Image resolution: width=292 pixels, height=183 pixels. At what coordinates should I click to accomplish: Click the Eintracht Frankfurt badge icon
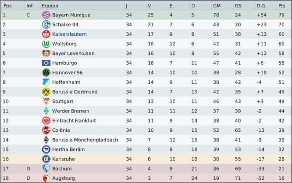pyautogui.click(x=46, y=121)
